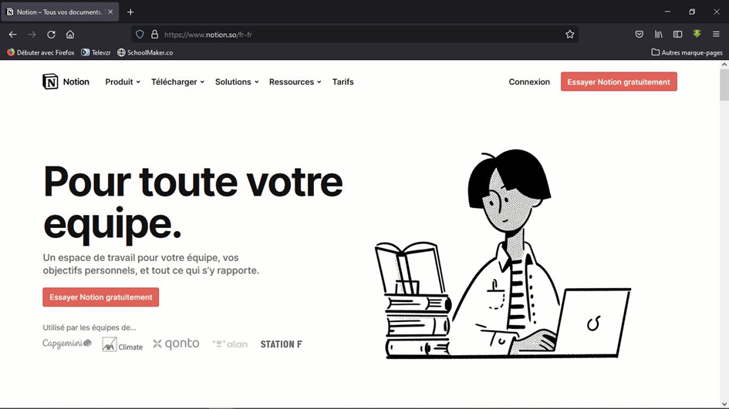Go back to the previous page
Screen dimensions: 729x409
click(13, 35)
